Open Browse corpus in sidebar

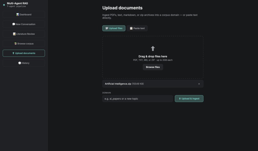24,43
